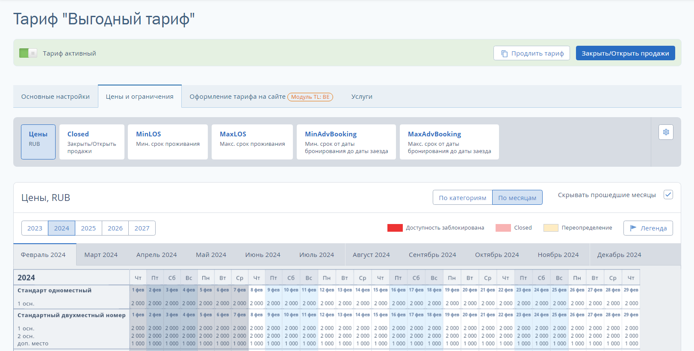This screenshot has width=694, height=351.
Task: Switch to Март 2024 month tab
Action: click(x=101, y=255)
